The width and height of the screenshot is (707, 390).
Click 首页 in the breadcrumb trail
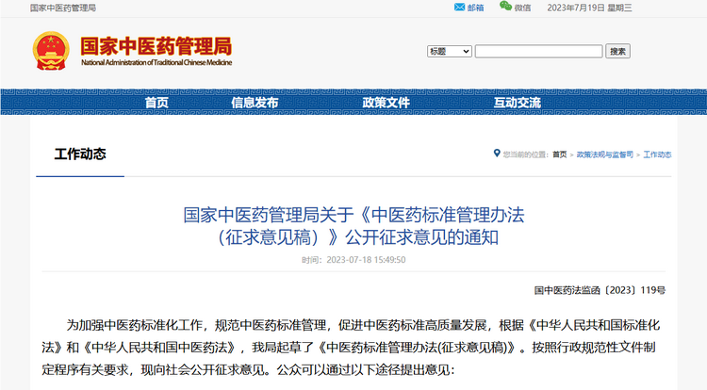(x=560, y=154)
